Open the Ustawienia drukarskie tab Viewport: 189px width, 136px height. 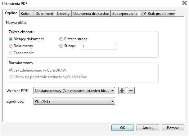(91, 14)
